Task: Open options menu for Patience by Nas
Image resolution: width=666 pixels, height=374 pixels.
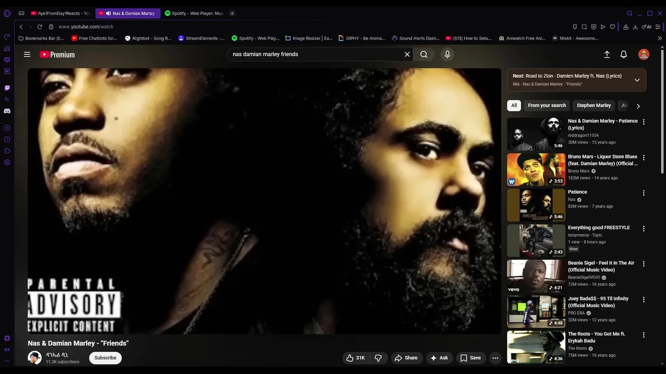Action: pyautogui.click(x=644, y=193)
